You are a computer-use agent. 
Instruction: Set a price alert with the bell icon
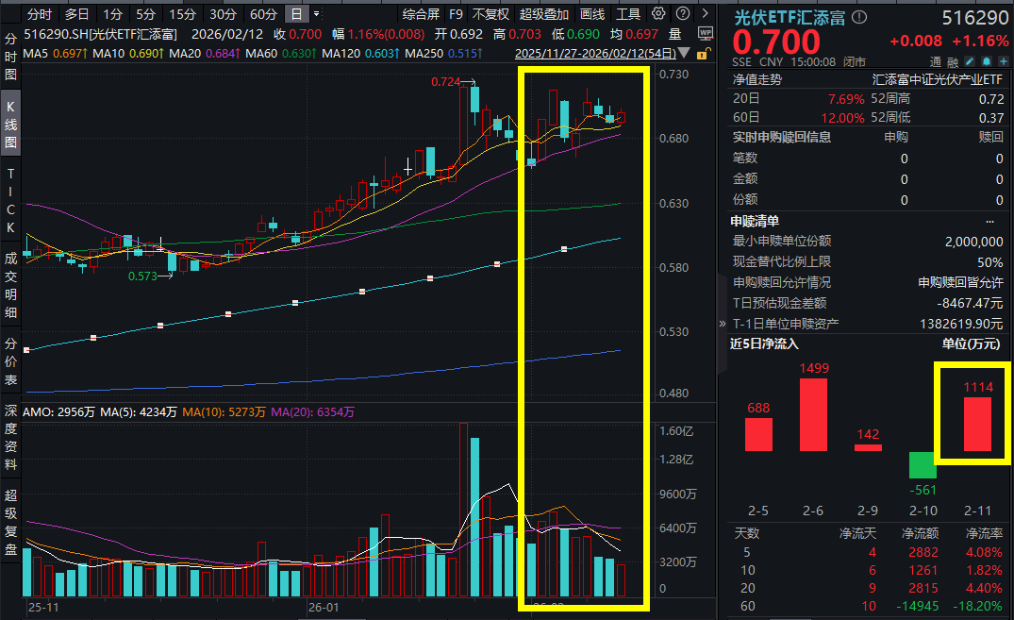click(987, 59)
